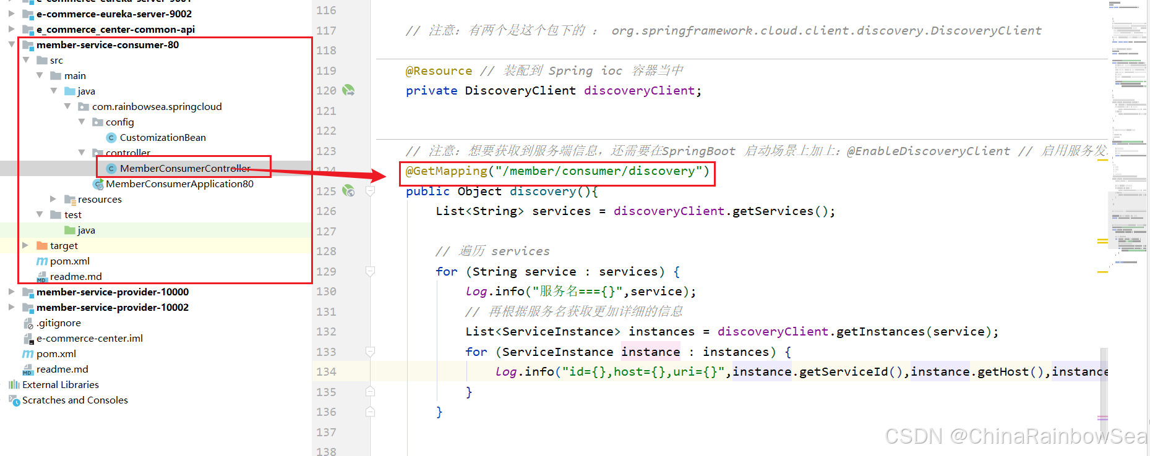
Task: Collapse the main folder arrow
Action: point(40,75)
